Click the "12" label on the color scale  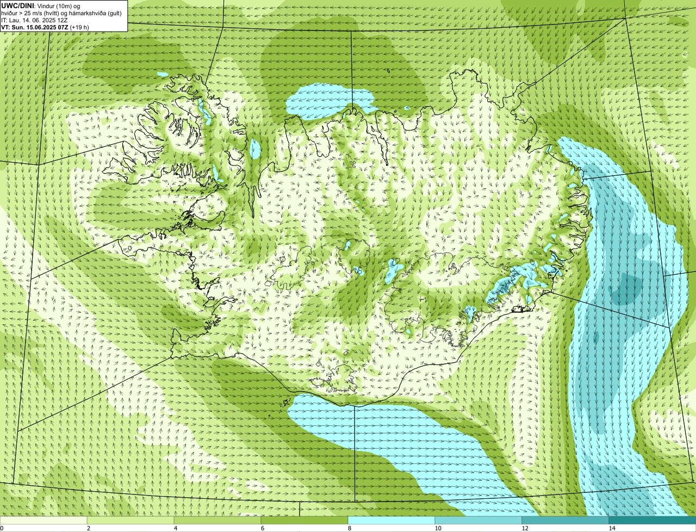(x=525, y=528)
